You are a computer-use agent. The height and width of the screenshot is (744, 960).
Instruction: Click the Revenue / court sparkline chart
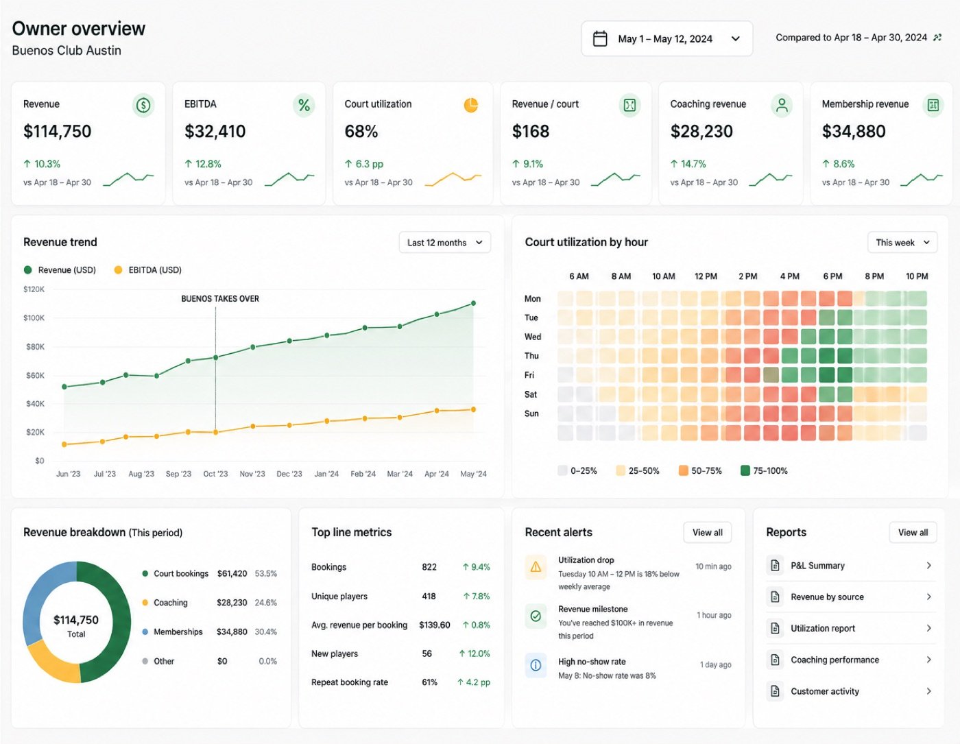coord(615,179)
